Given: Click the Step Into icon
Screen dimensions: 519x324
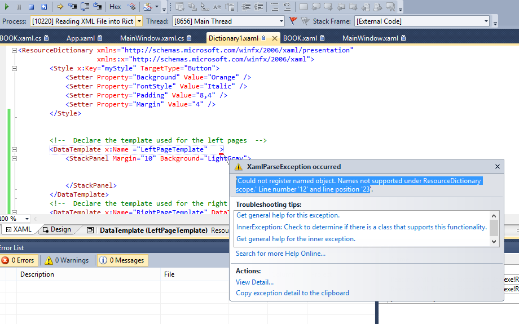Looking at the screenshot, I should coord(72,7).
